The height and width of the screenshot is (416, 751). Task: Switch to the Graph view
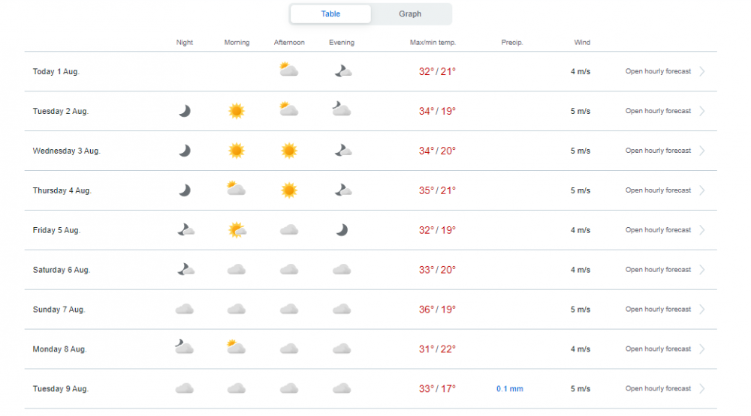coord(410,13)
